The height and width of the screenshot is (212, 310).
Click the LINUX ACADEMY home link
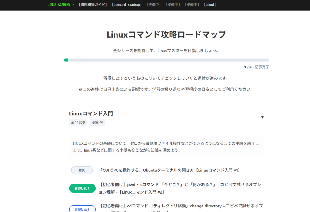tap(60, 5)
